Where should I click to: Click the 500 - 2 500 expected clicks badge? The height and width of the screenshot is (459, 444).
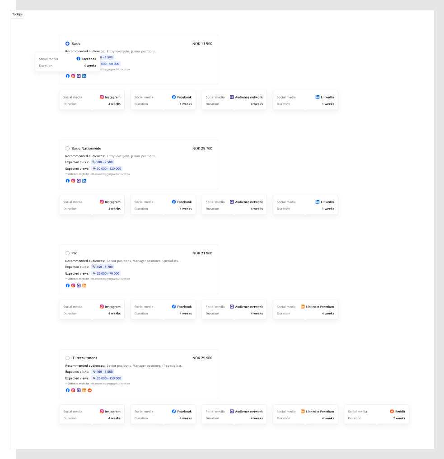click(x=103, y=162)
